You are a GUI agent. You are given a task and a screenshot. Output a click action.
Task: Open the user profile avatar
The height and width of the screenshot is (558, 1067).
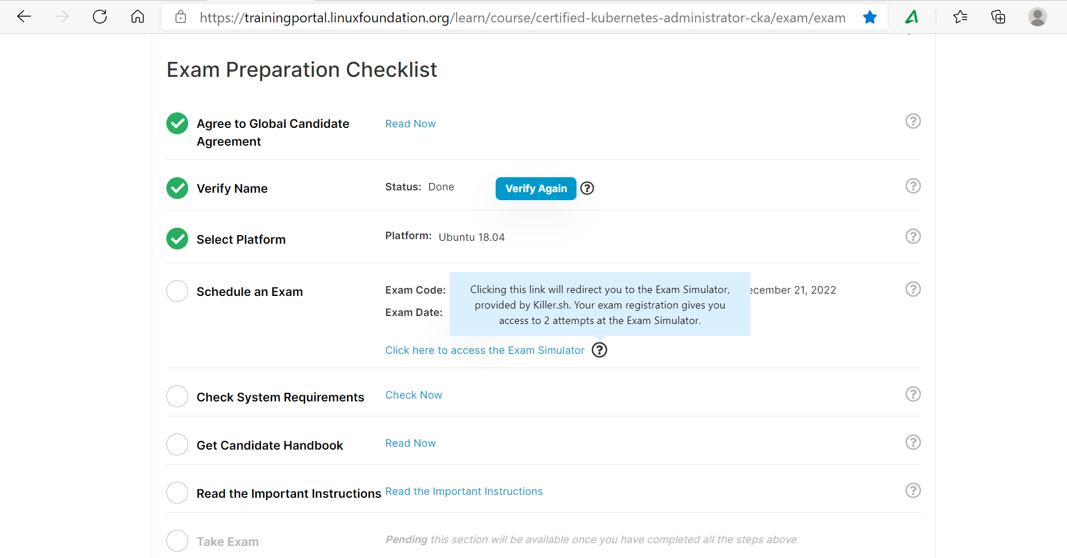coord(1037,17)
